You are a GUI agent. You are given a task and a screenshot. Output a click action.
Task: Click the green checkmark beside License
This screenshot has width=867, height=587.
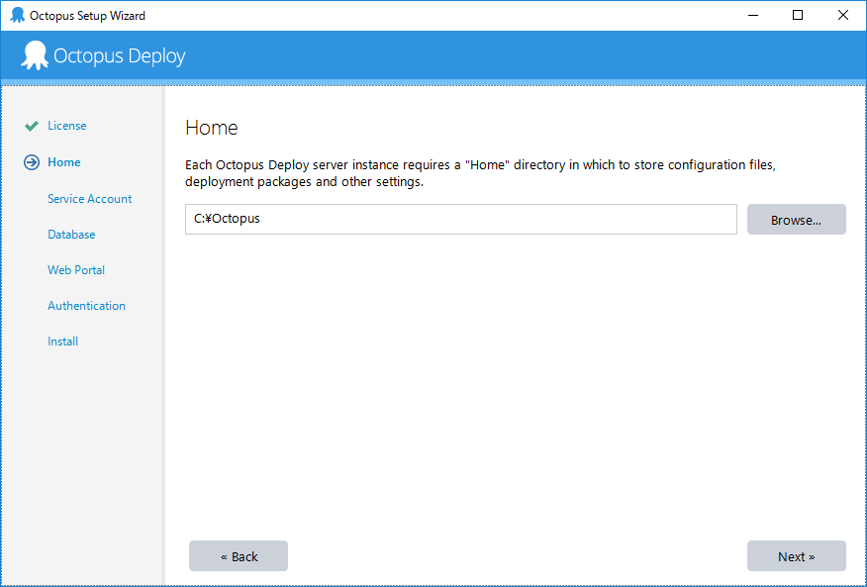pos(32,126)
